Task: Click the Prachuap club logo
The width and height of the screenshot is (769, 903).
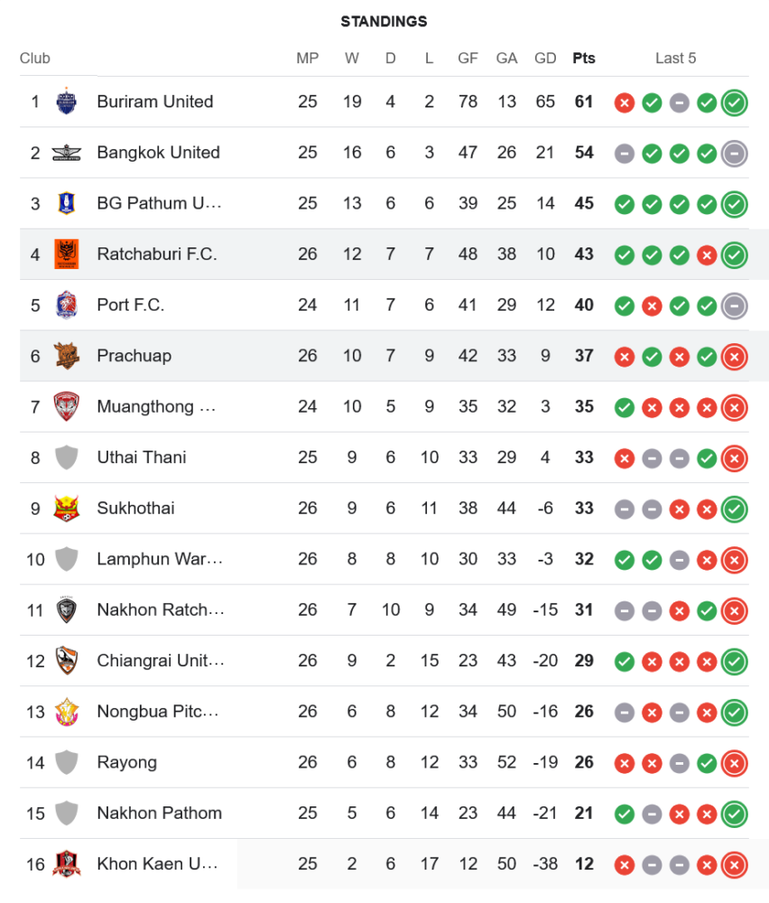Action: (67, 356)
